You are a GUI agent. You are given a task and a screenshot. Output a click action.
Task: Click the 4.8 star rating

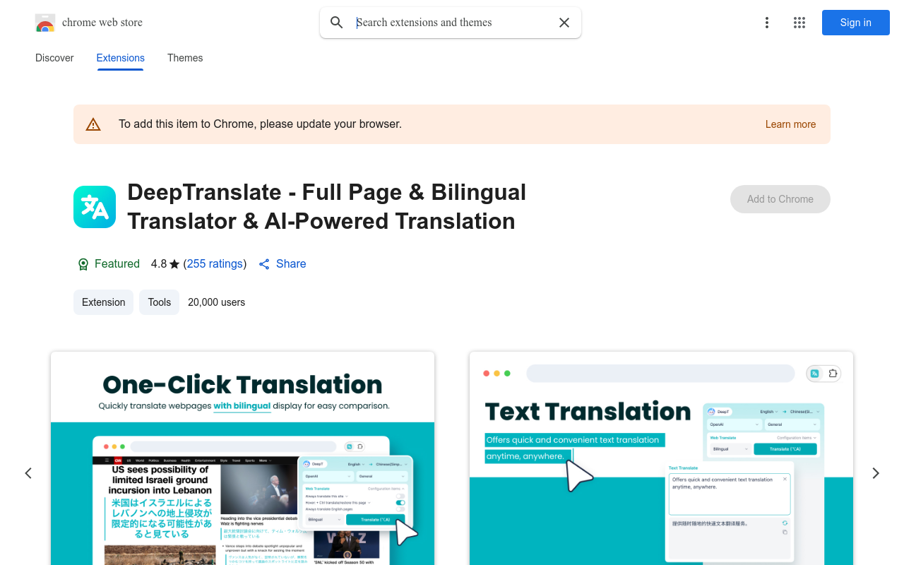click(165, 263)
